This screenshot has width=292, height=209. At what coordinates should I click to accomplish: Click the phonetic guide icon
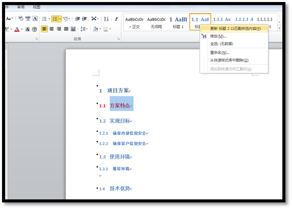point(28,19)
